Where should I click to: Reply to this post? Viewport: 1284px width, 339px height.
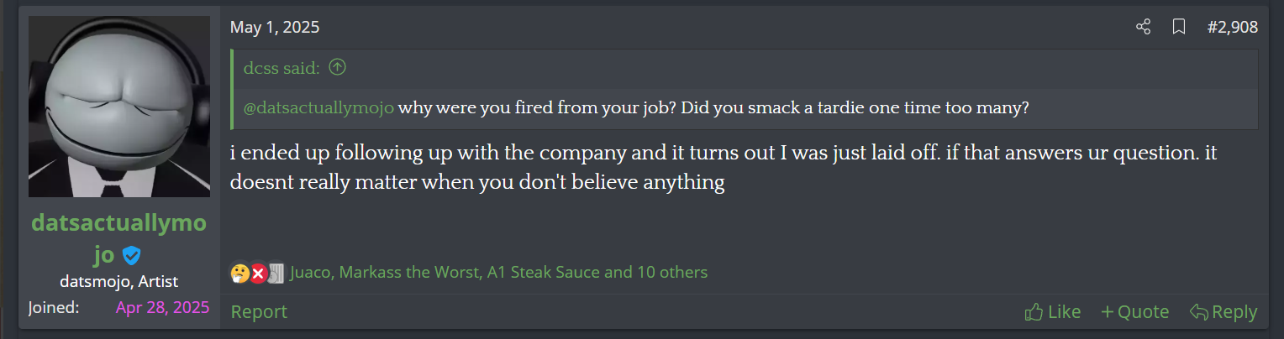click(1223, 312)
